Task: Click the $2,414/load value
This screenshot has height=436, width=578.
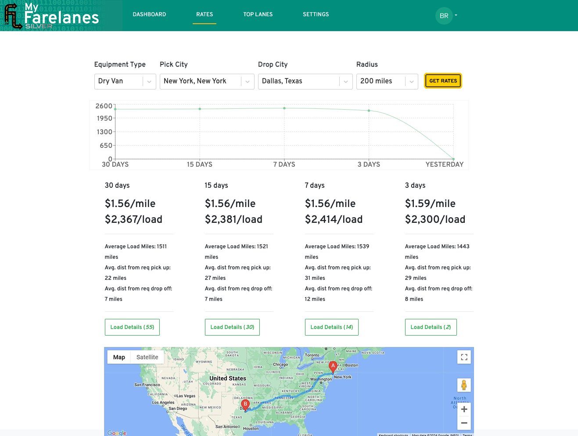Action: (x=334, y=219)
